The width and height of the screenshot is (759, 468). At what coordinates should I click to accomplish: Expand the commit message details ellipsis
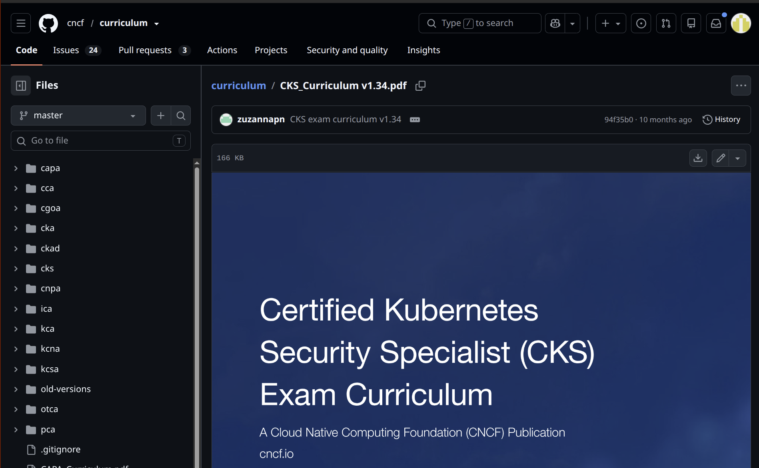click(x=415, y=119)
